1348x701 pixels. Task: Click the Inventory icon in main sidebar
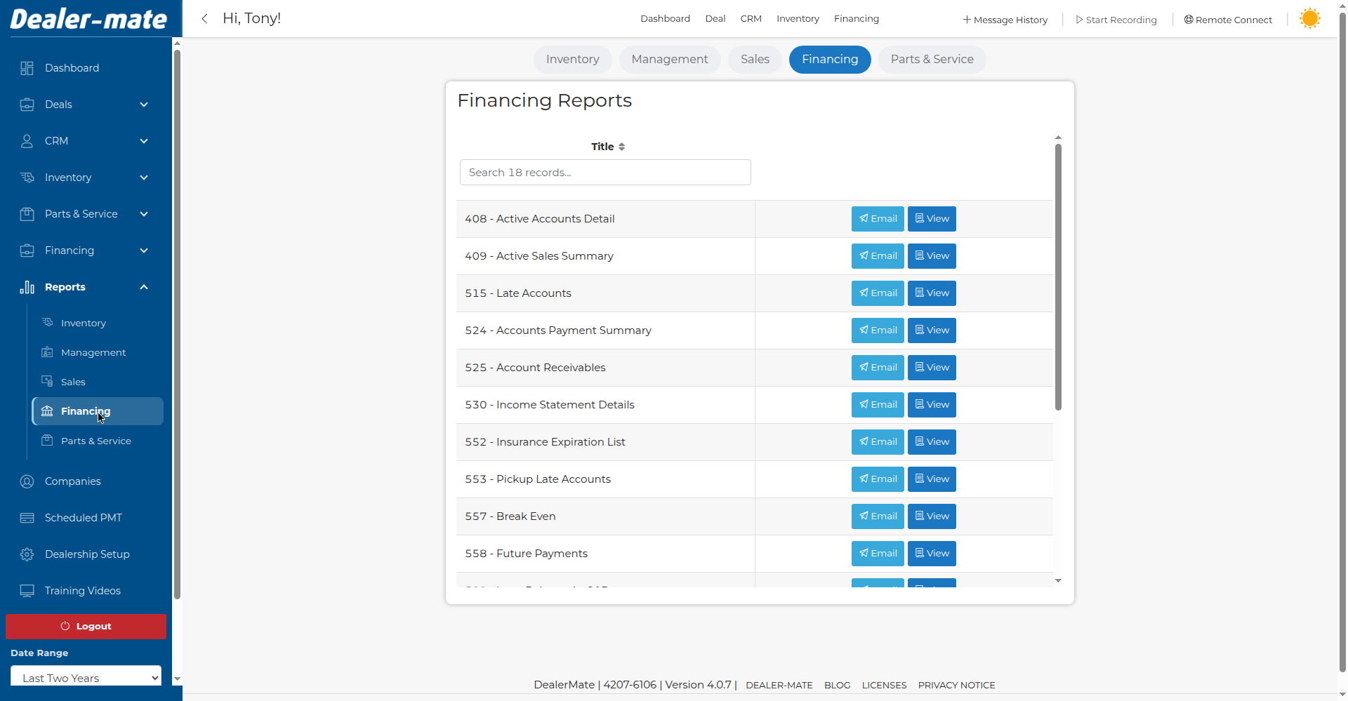click(x=27, y=178)
